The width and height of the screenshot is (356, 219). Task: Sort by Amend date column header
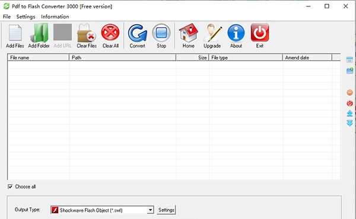[307, 57]
